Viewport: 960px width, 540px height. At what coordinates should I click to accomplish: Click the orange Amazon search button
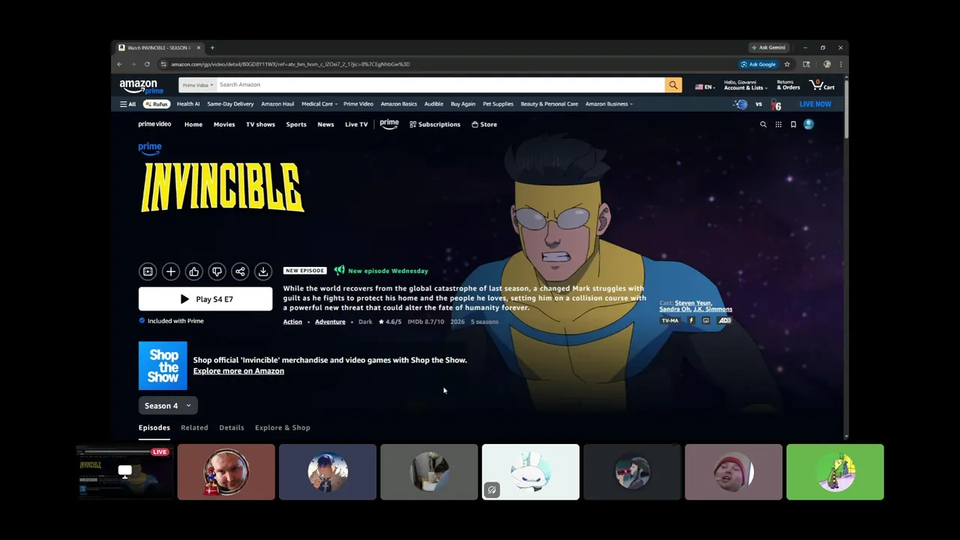point(673,85)
